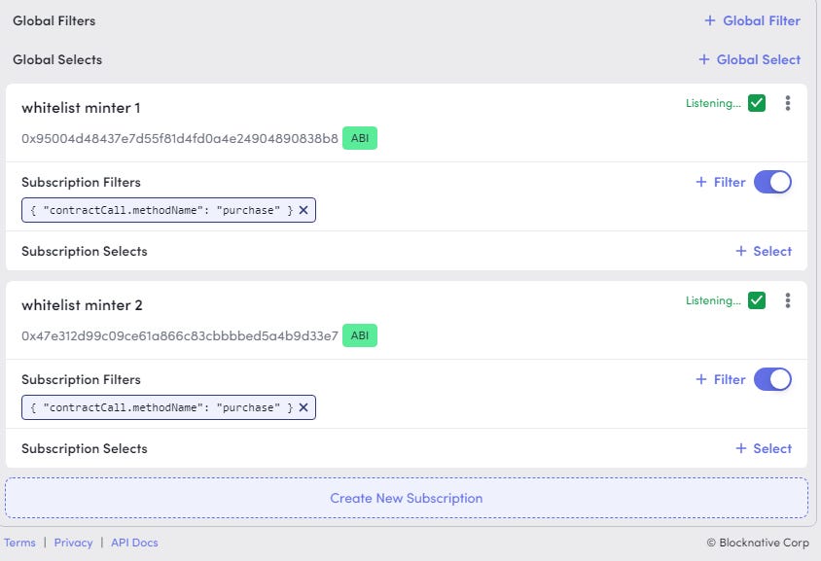
Task: Add a Select to whitelist minter 2
Action: (x=765, y=448)
